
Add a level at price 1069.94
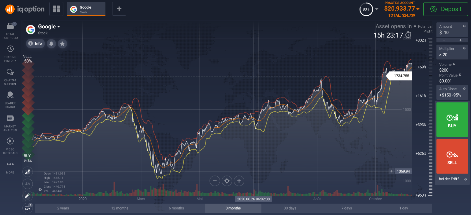point(391,171)
